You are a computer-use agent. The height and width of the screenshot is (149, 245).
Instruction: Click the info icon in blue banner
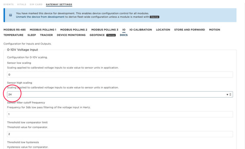(x=10, y=15)
